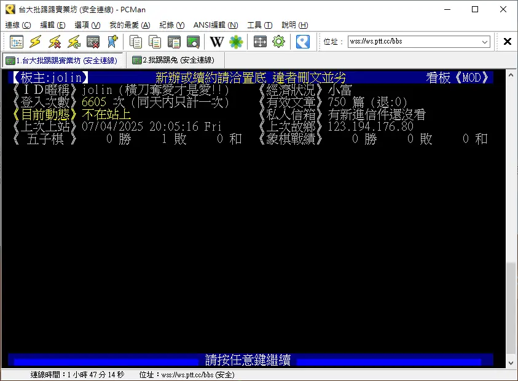The height and width of the screenshot is (381, 518).
Task: Click the copy icon in toolbar
Action: click(x=136, y=42)
